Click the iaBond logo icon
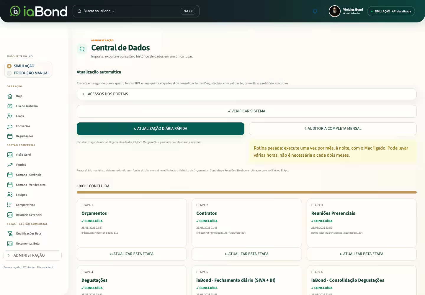The image size is (425, 295). [15, 11]
